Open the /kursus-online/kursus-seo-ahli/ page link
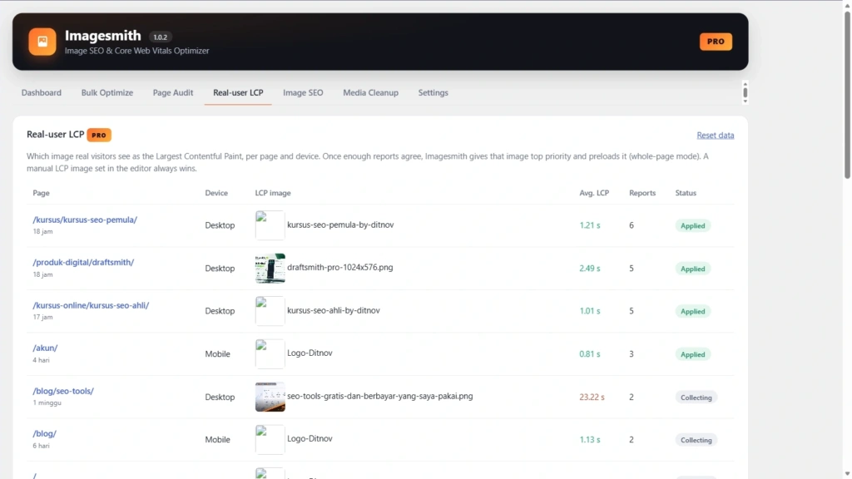This screenshot has width=852, height=479. (91, 305)
